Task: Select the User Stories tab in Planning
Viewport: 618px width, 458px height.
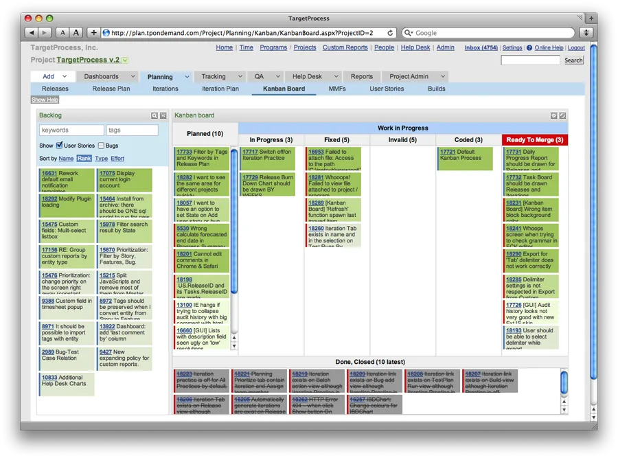Action: pos(387,89)
